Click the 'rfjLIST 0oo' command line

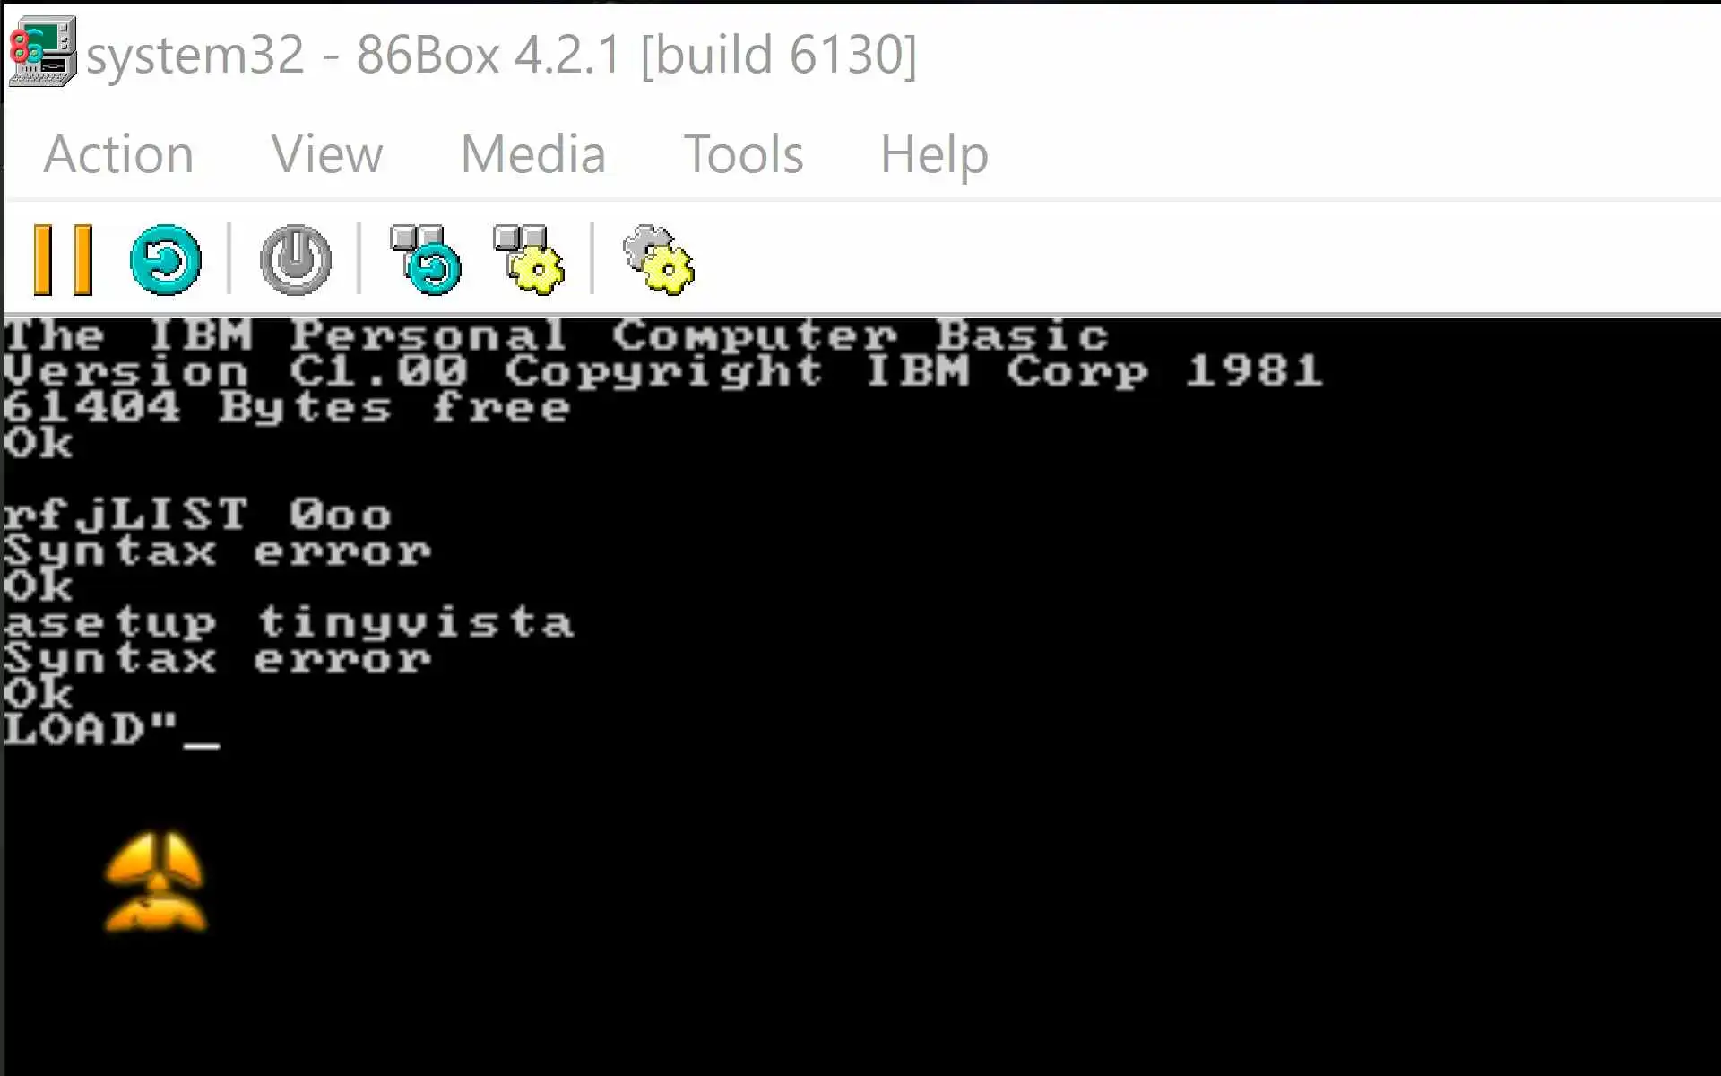point(197,515)
